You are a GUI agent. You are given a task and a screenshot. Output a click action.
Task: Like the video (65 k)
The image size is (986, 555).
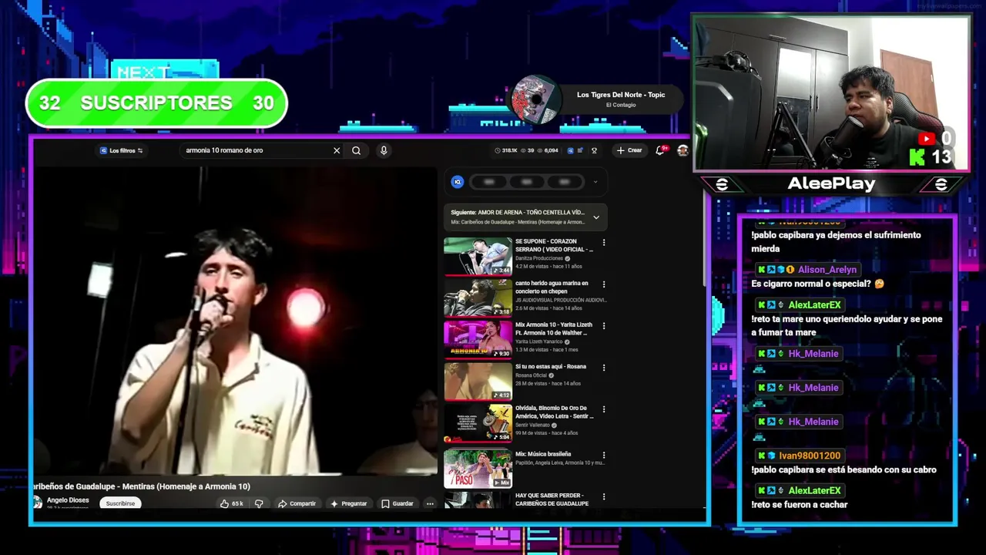(232, 503)
